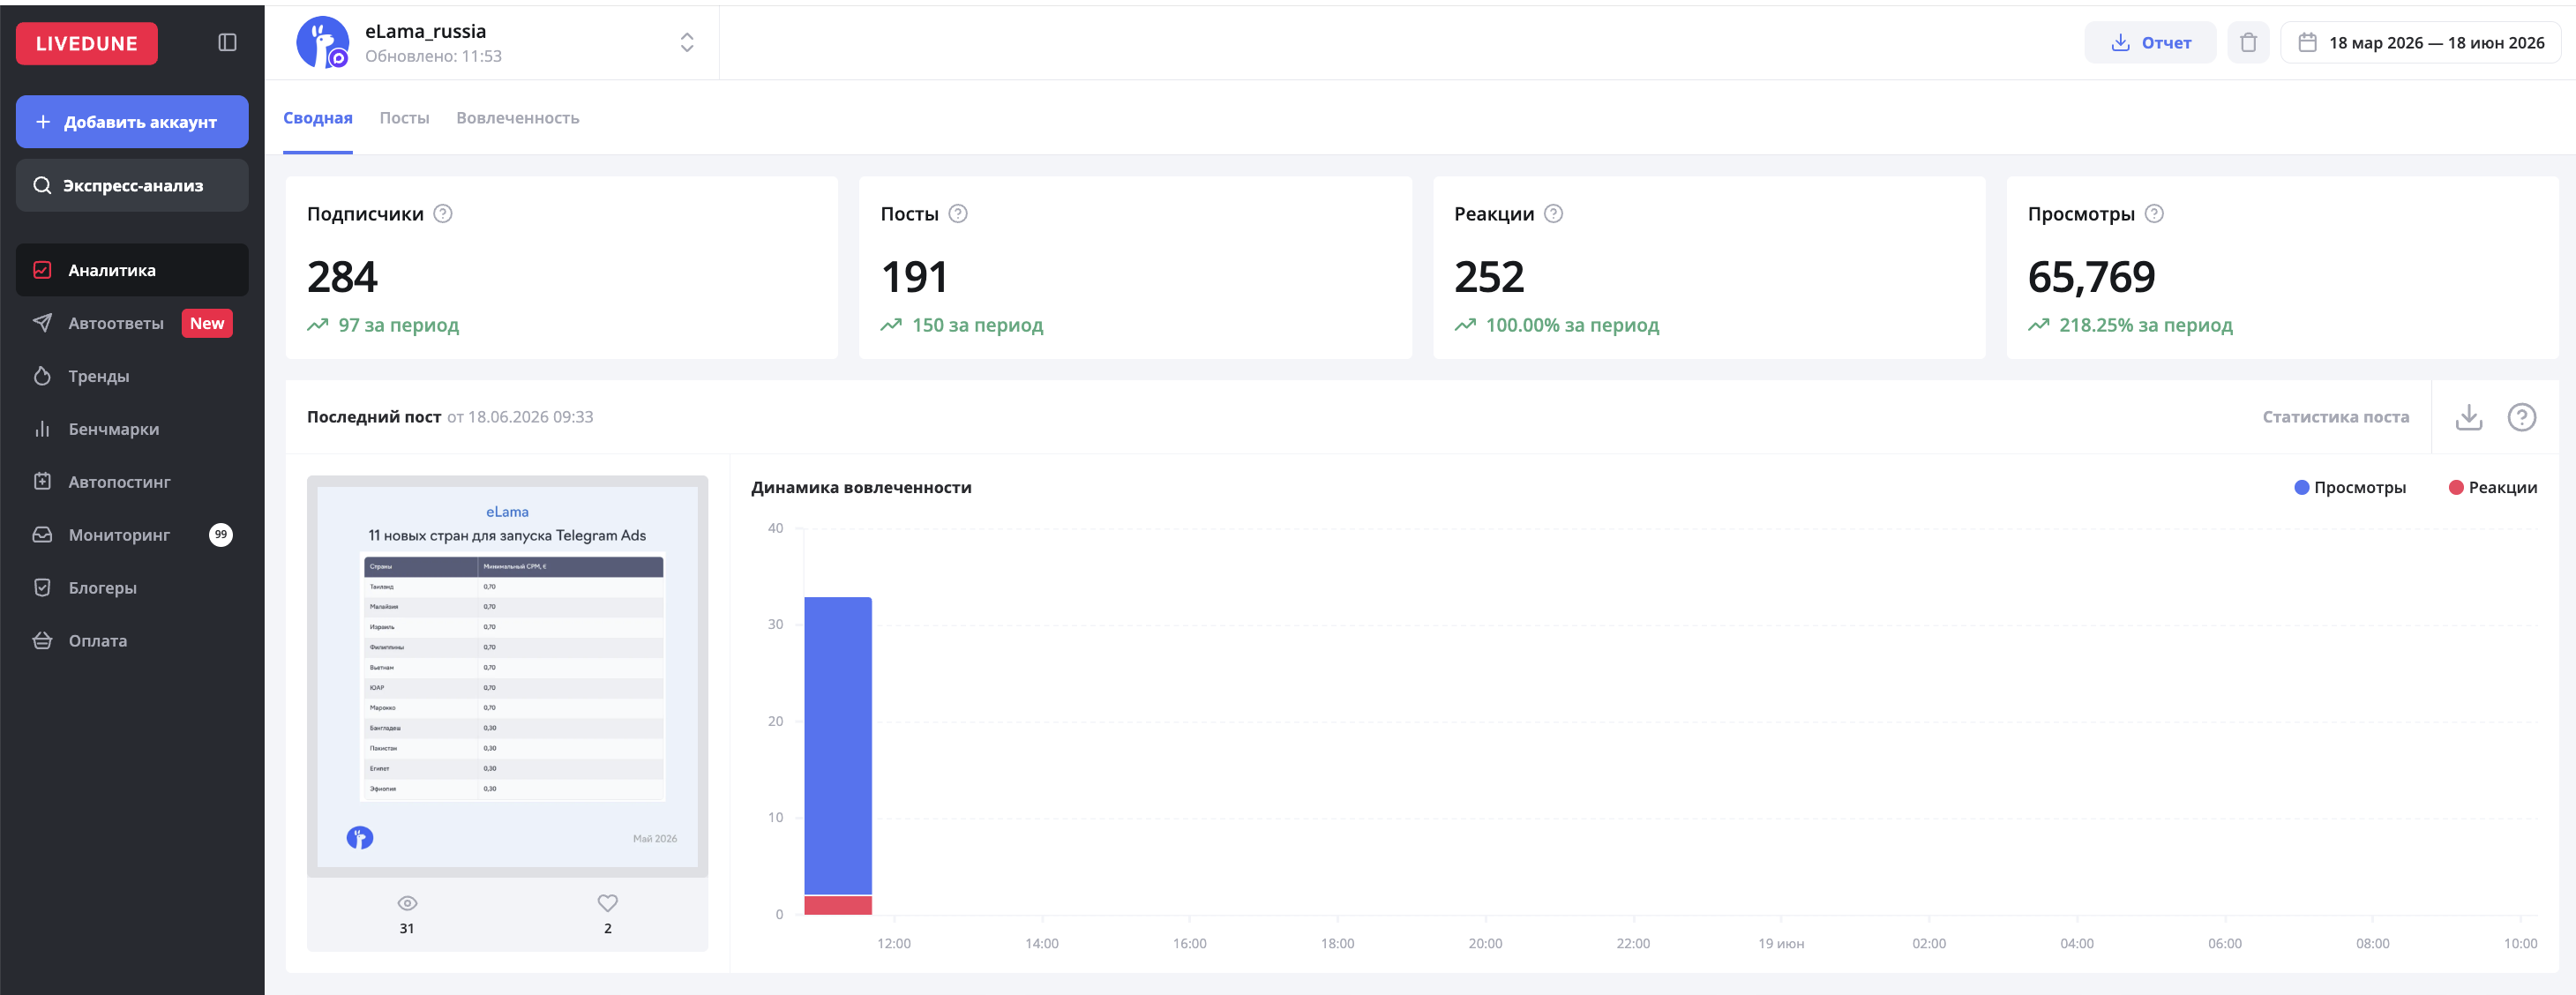Open the date range picker
This screenshot has height=995, width=2576.
(x=2419, y=42)
